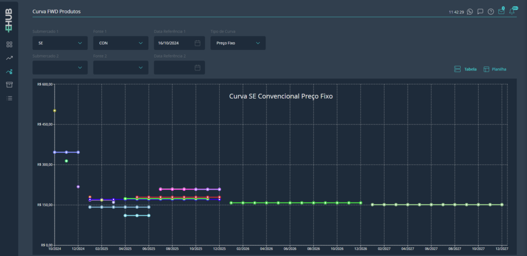Open the chat bubble icon
Image resolution: width=527 pixels, height=256 pixels.
tap(480, 11)
